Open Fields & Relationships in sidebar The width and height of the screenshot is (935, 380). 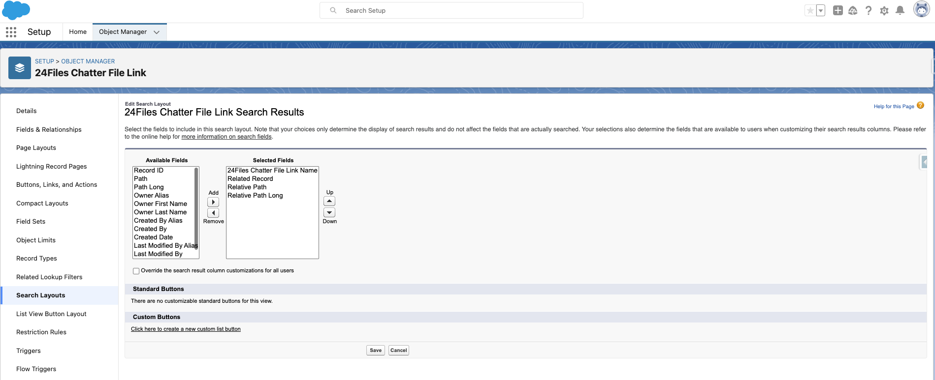pyautogui.click(x=49, y=129)
